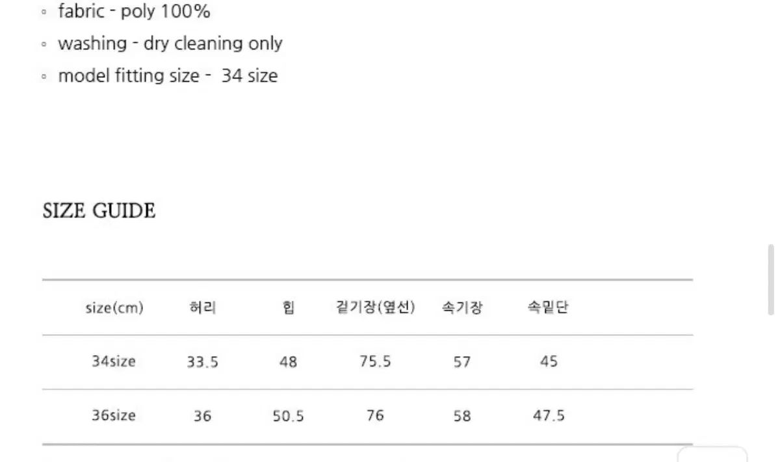Viewport: 780px width, 462px height.
Task: Click the page scrollbar thumb on the right edge
Action: (x=771, y=278)
